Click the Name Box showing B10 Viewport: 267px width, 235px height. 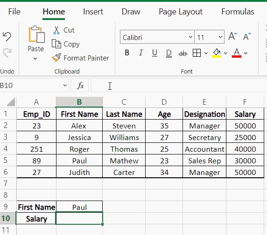coord(31,86)
